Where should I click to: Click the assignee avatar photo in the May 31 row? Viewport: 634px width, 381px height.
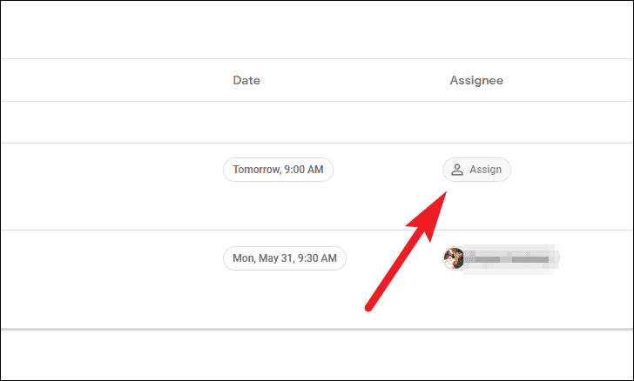[x=454, y=258]
